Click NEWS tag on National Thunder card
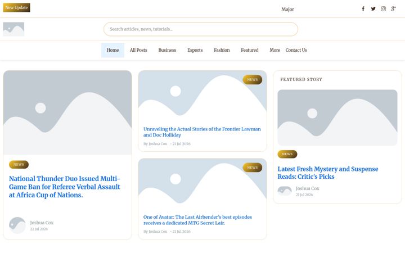This screenshot has width=405, height=253. pos(19,164)
